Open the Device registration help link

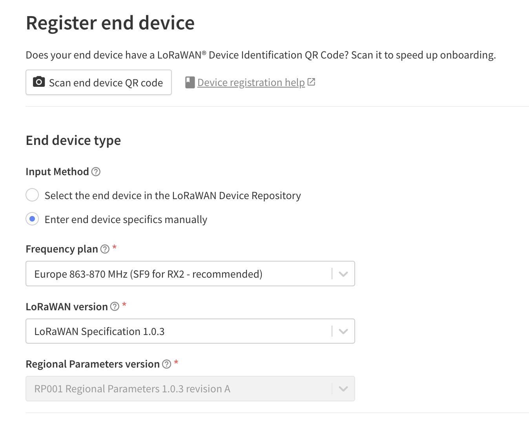(251, 82)
